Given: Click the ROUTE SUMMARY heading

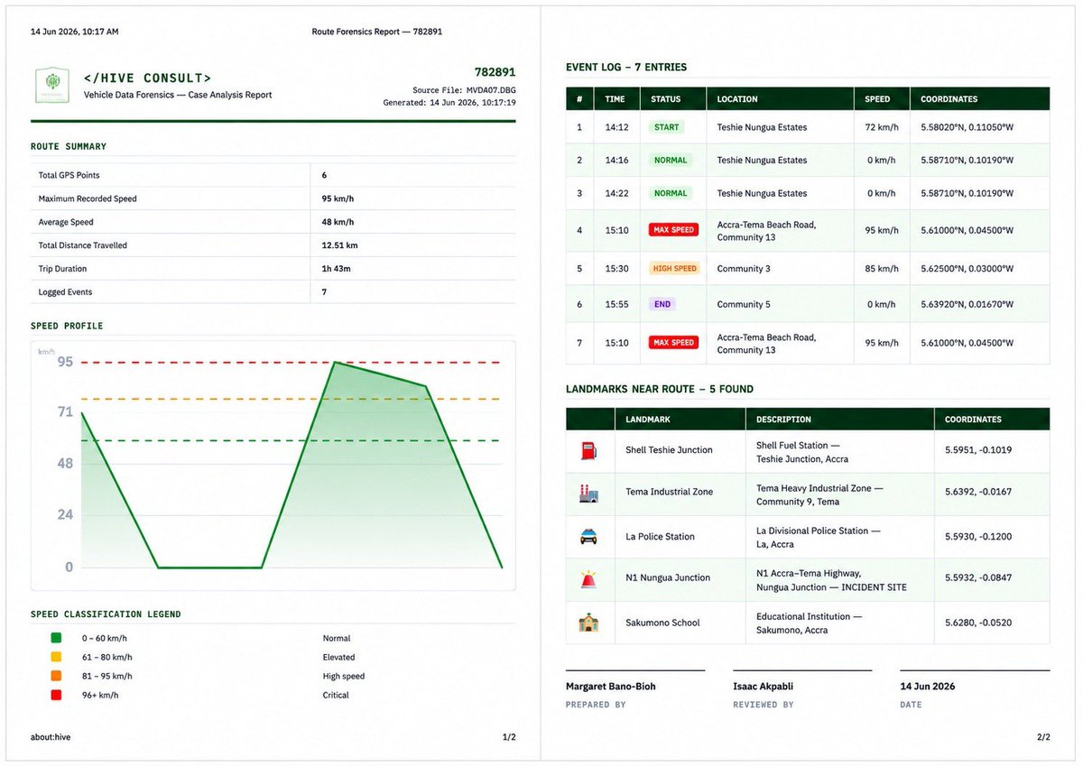Looking at the screenshot, I should [x=69, y=146].
